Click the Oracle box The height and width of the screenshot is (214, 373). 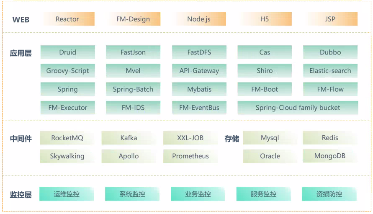(270, 156)
